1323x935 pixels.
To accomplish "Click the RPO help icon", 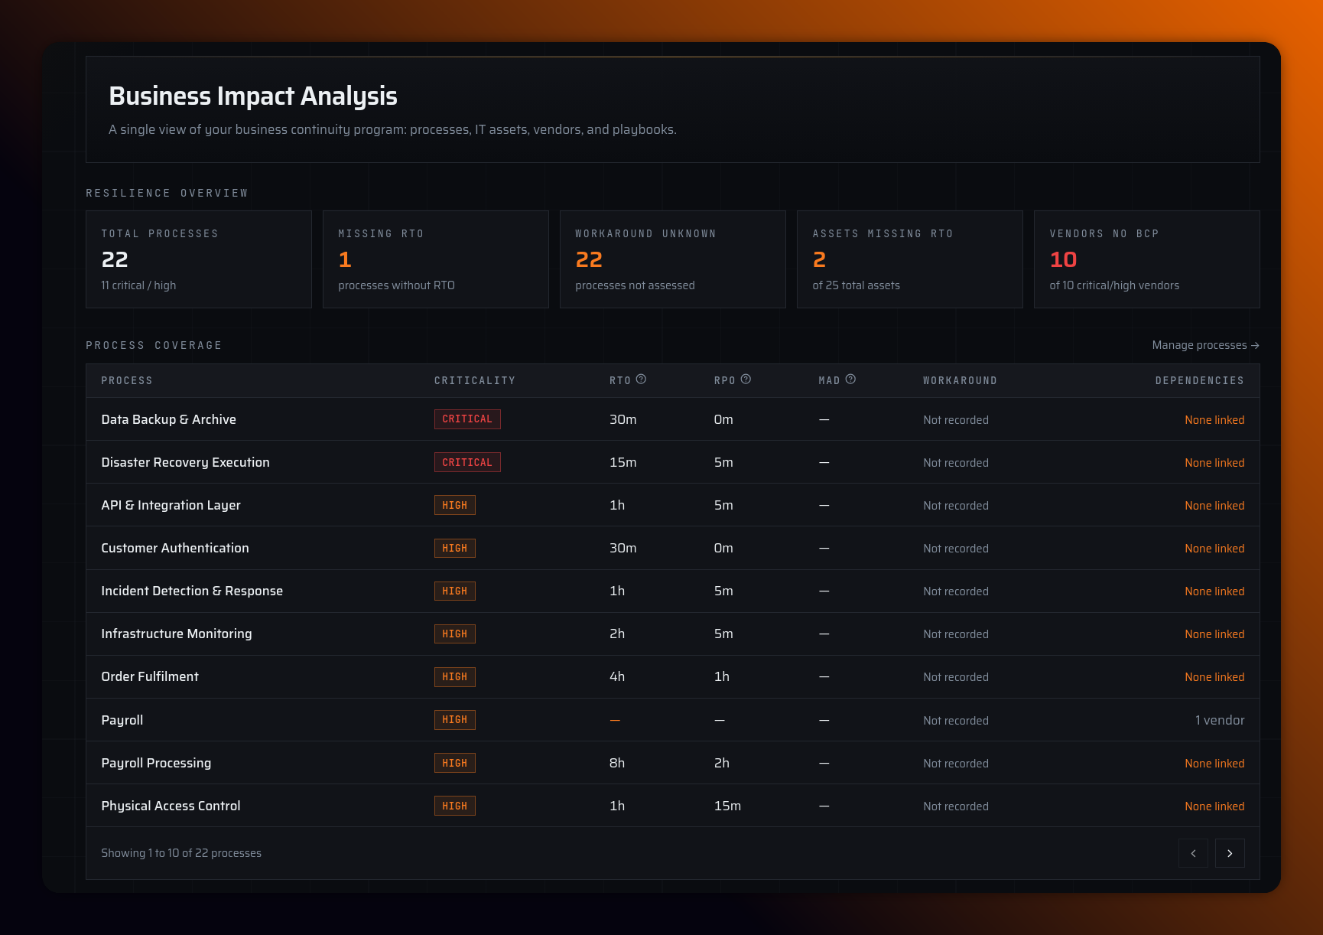I will coord(746,380).
